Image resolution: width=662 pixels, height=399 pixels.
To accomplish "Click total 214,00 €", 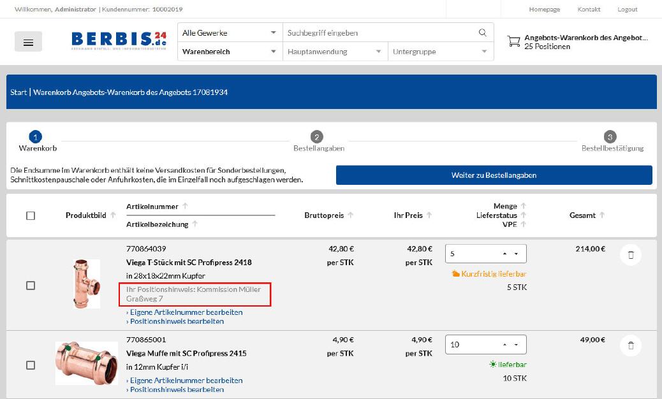I will tap(590, 249).
